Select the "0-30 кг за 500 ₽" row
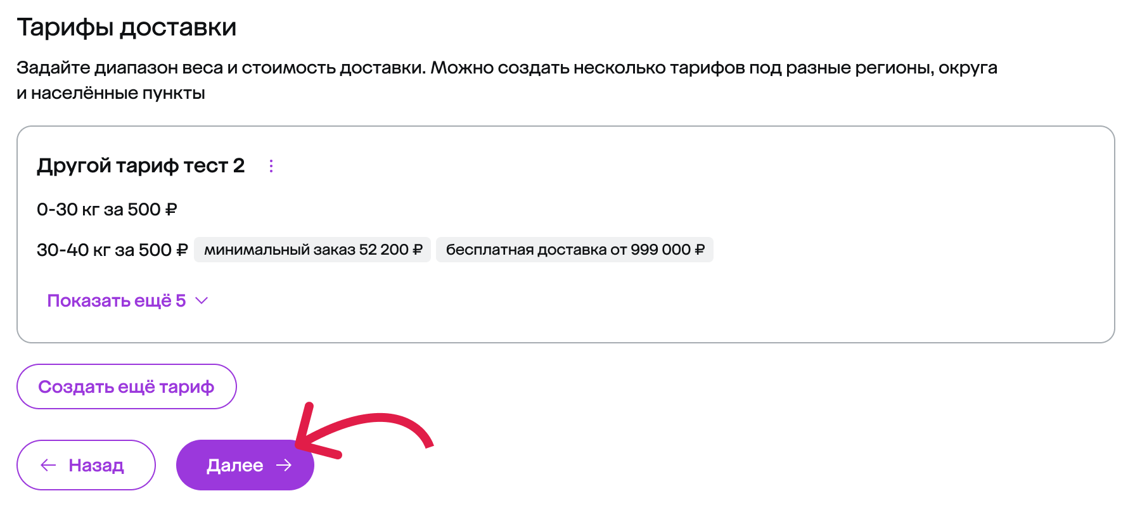 click(106, 209)
